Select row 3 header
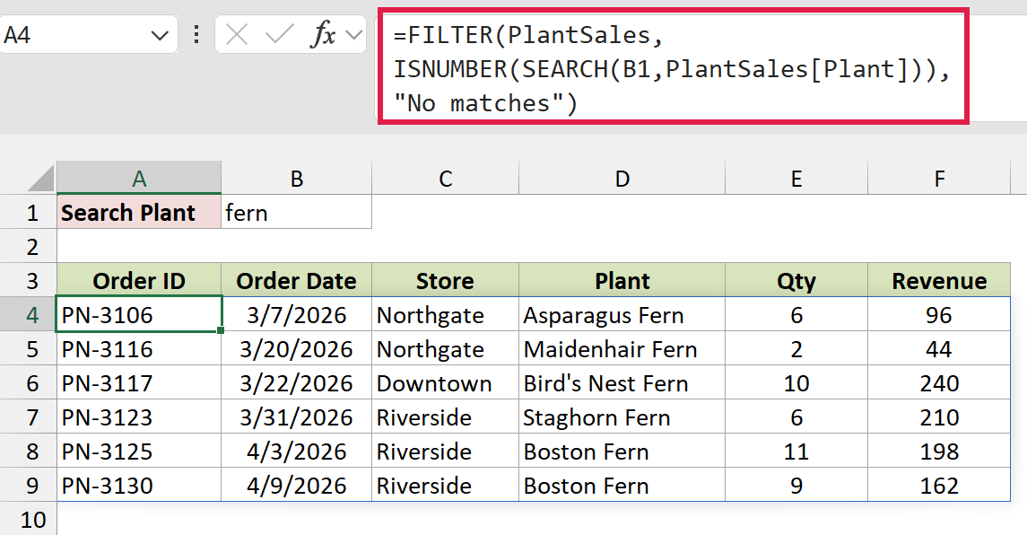This screenshot has width=1027, height=535. 28,281
